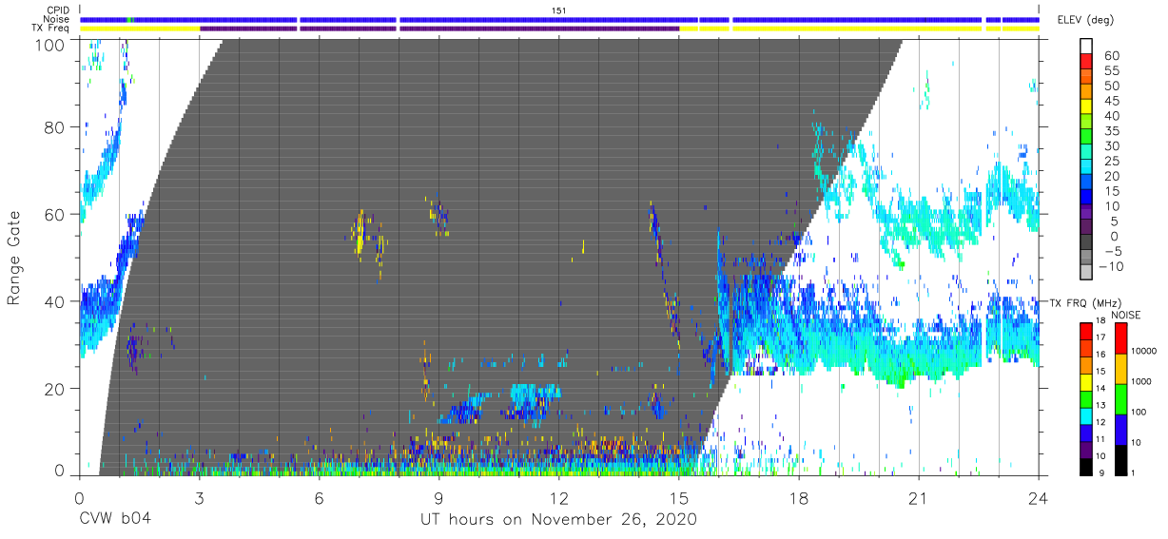Click the 100 label on NOISE colorbar
The image size is (1168, 539).
[x=1140, y=412]
